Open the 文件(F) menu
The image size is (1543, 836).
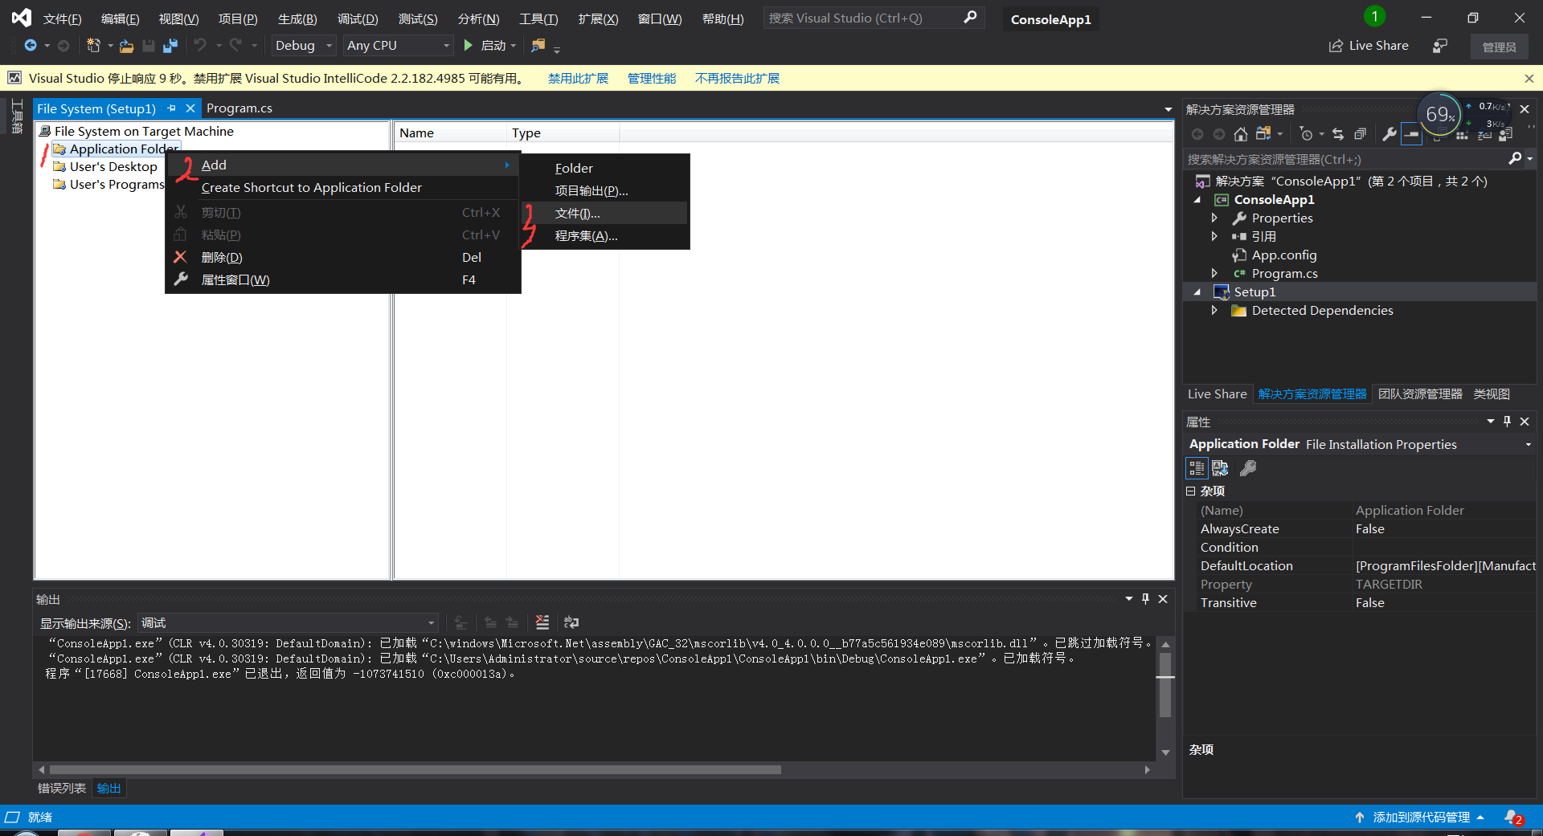click(x=62, y=18)
